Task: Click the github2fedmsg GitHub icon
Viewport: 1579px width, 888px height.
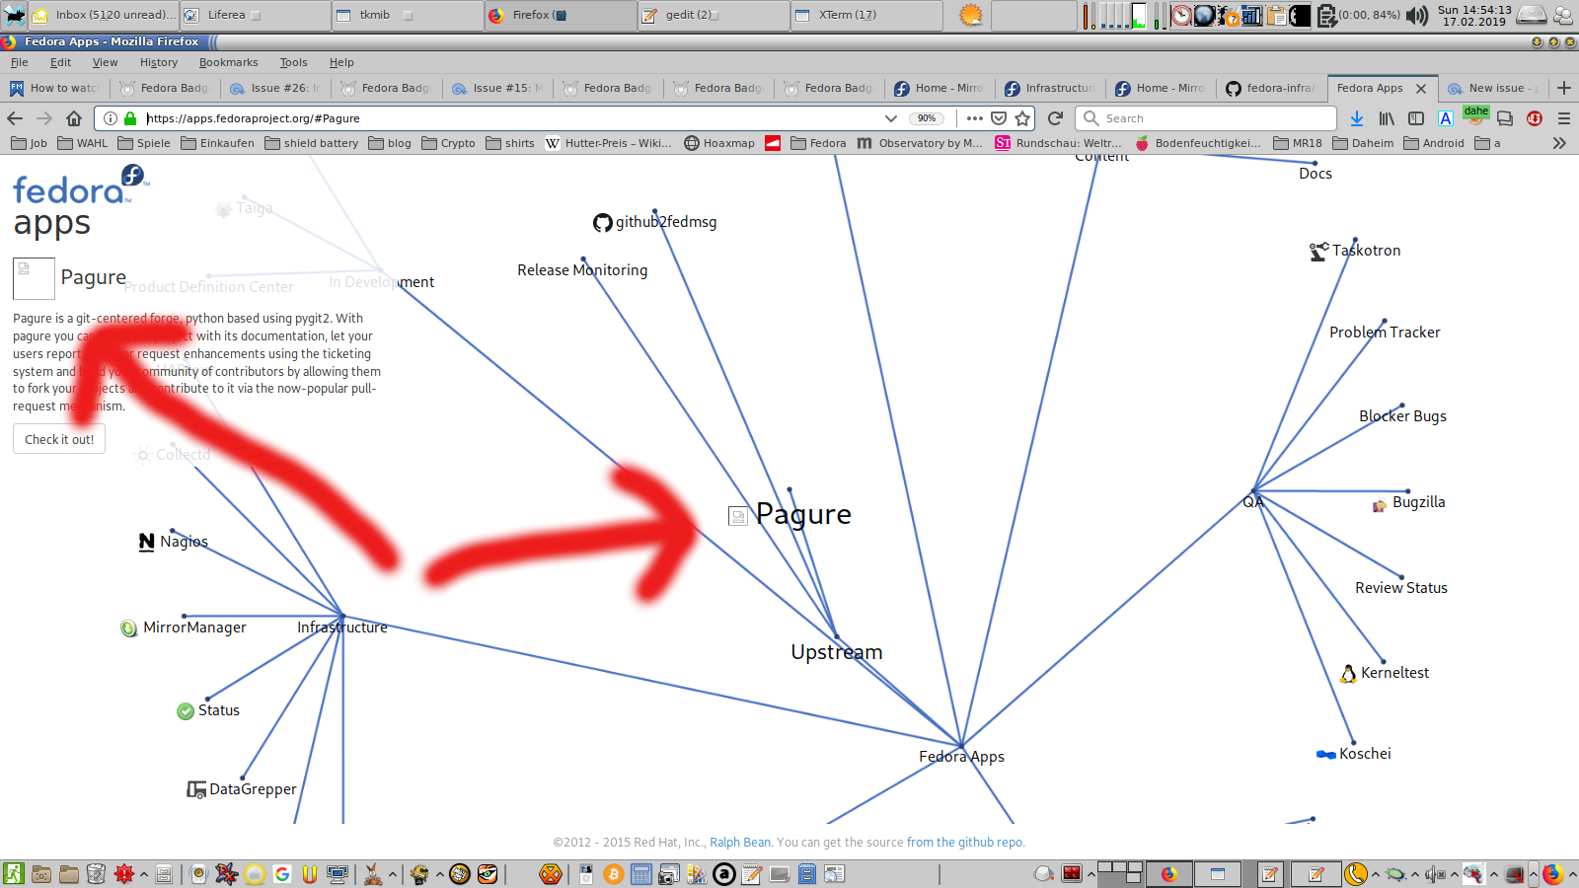Action: click(603, 223)
